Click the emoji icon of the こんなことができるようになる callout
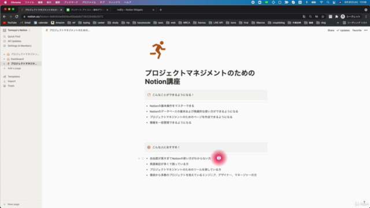This screenshot has height=208, width=370. click(x=149, y=95)
